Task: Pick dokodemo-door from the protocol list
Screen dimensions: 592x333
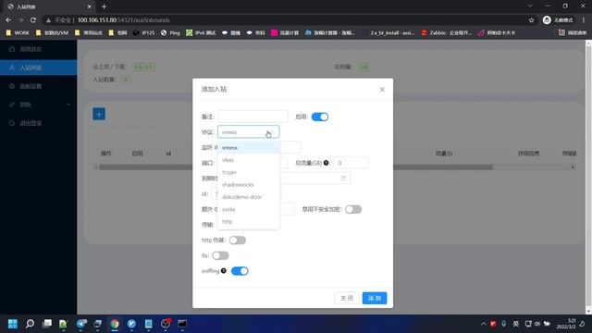Action: tap(249, 197)
